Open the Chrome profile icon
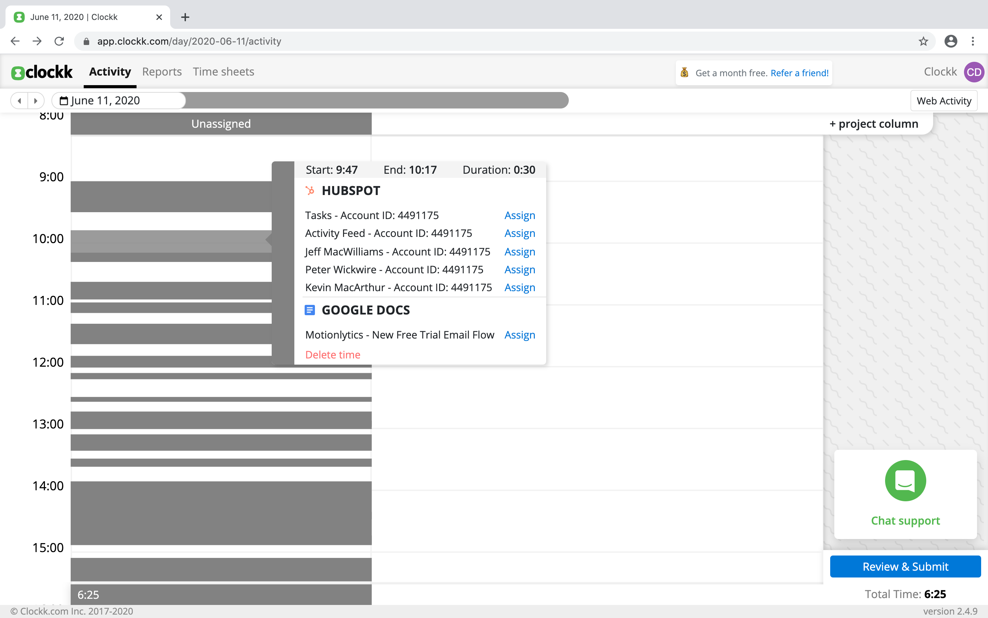 coord(951,41)
